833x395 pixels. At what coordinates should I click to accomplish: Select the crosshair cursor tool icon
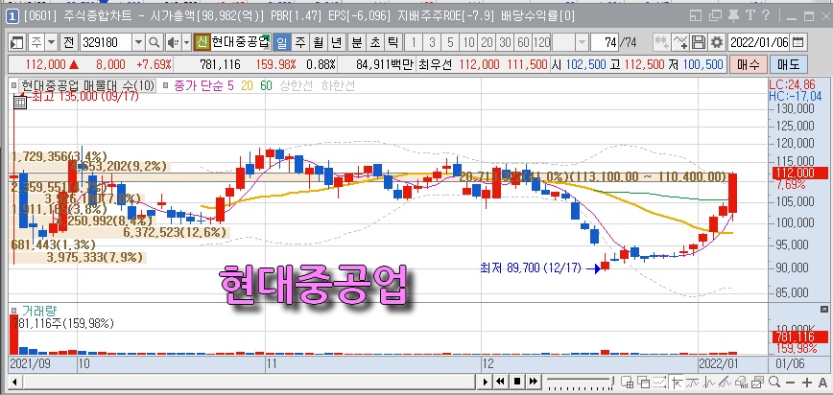point(678,382)
